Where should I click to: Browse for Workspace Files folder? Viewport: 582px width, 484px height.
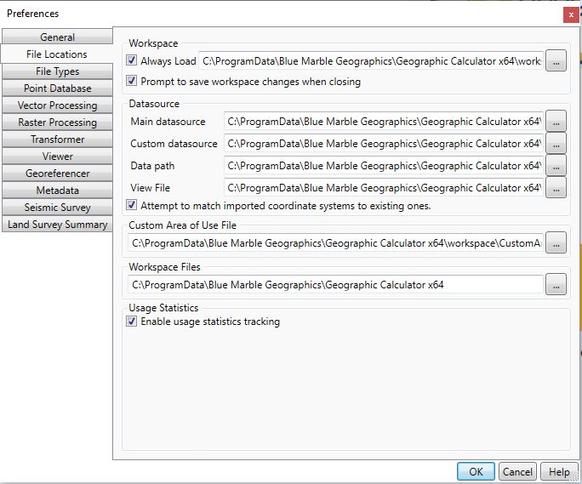click(x=556, y=285)
